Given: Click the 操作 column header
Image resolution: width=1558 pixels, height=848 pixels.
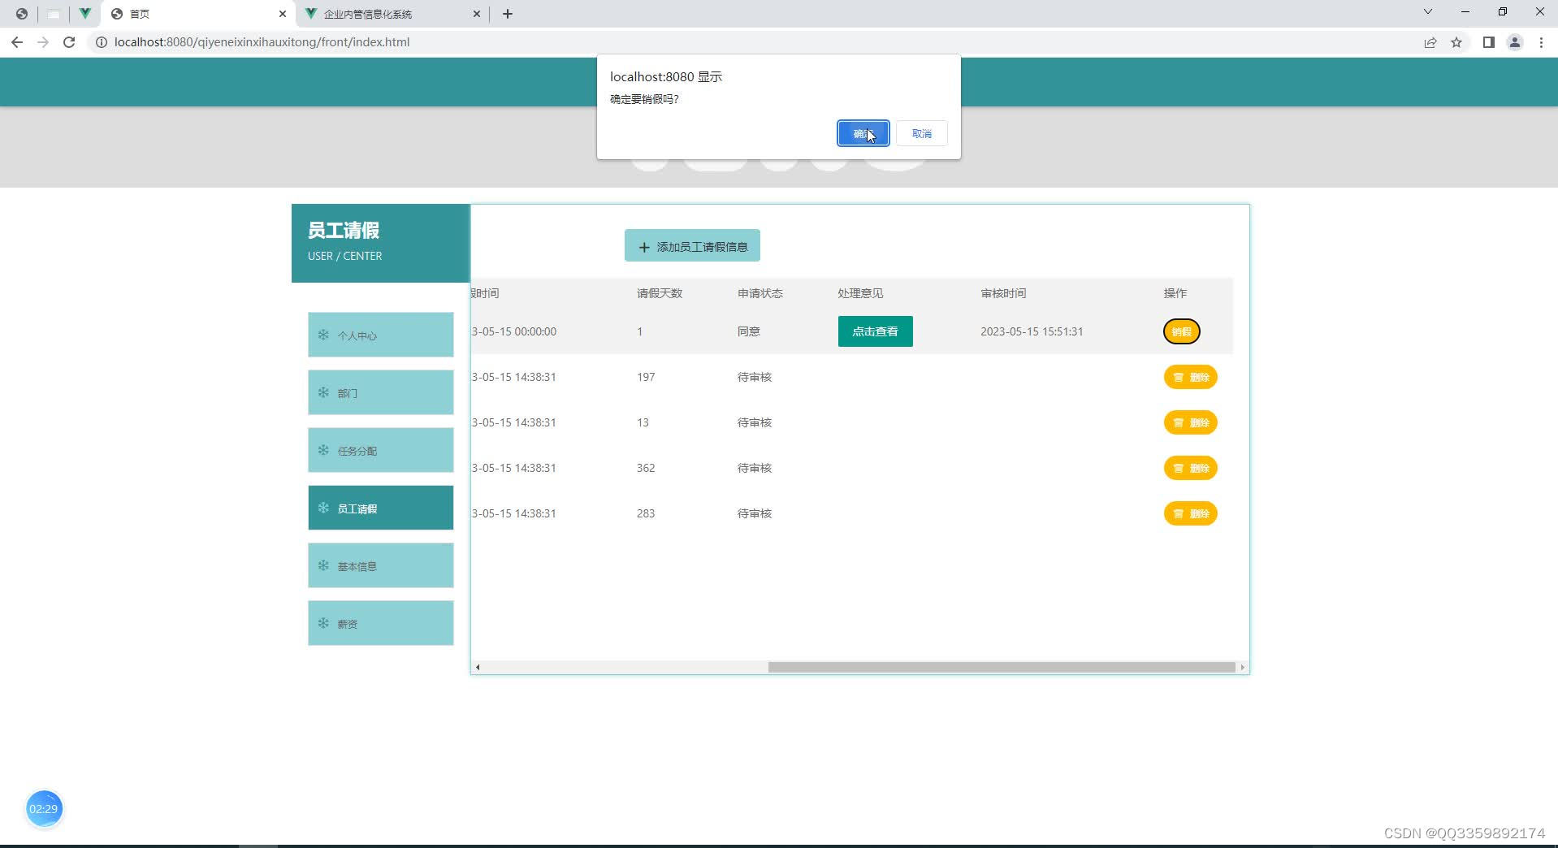Looking at the screenshot, I should pos(1175,293).
